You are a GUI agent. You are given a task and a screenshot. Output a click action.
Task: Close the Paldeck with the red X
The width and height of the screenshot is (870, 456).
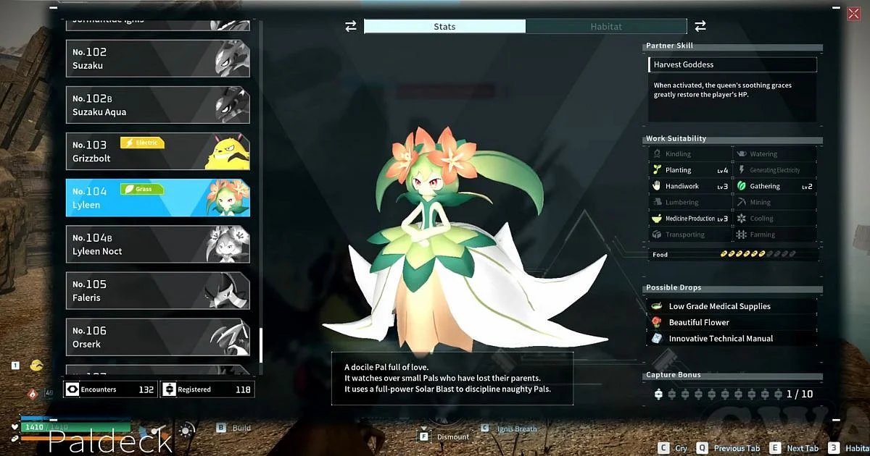[x=853, y=14]
